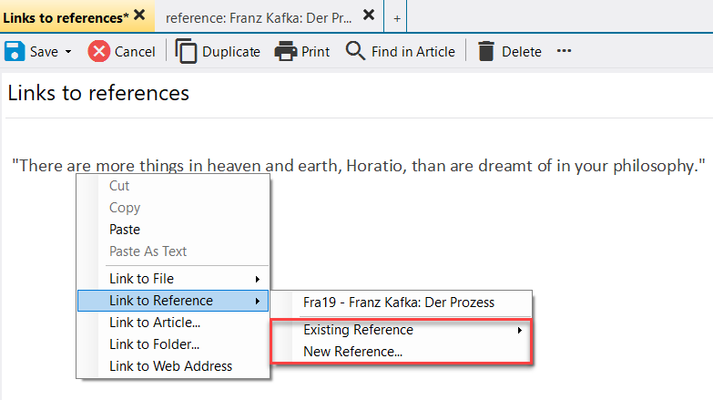Close the Links to references tab

pyautogui.click(x=138, y=15)
